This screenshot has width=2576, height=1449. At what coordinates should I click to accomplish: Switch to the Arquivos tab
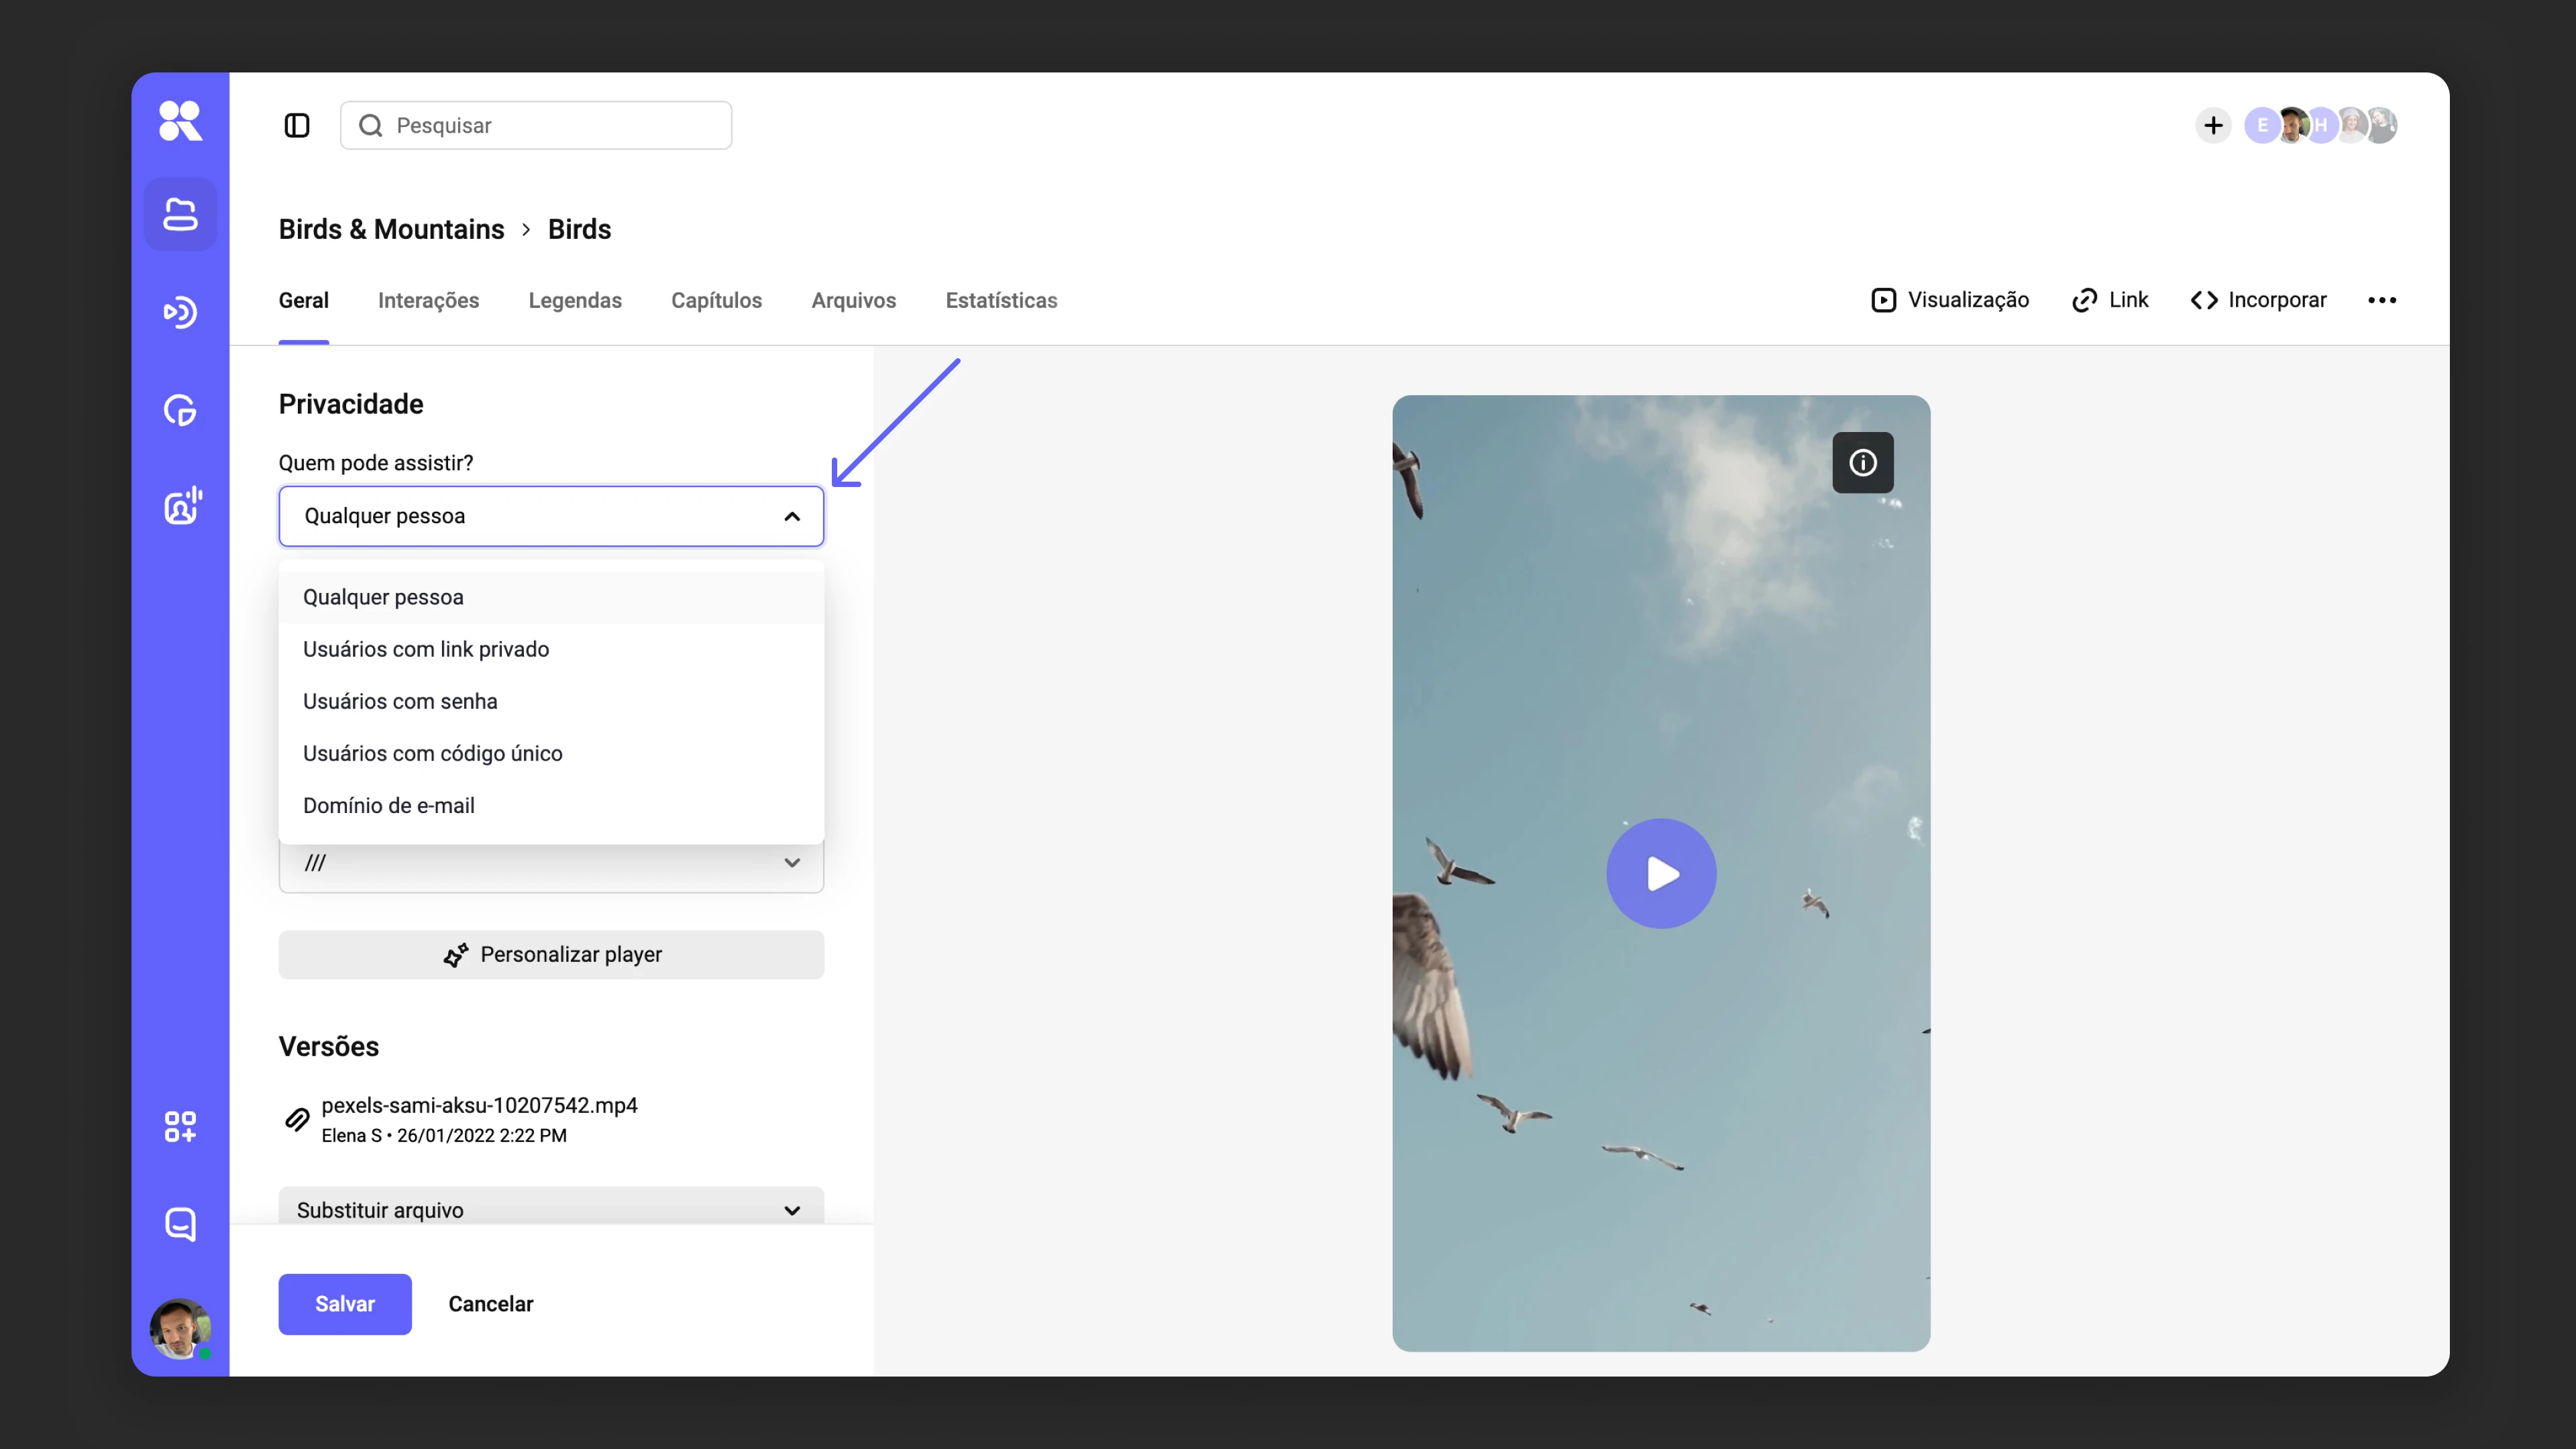click(x=853, y=300)
